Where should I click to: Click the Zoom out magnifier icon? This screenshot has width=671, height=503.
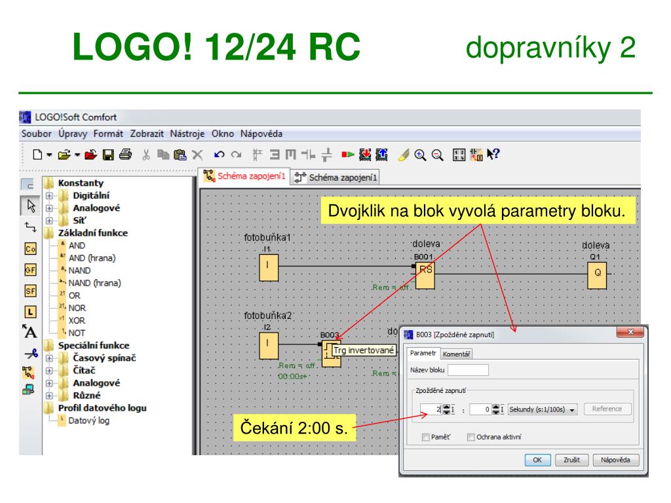[x=437, y=155]
